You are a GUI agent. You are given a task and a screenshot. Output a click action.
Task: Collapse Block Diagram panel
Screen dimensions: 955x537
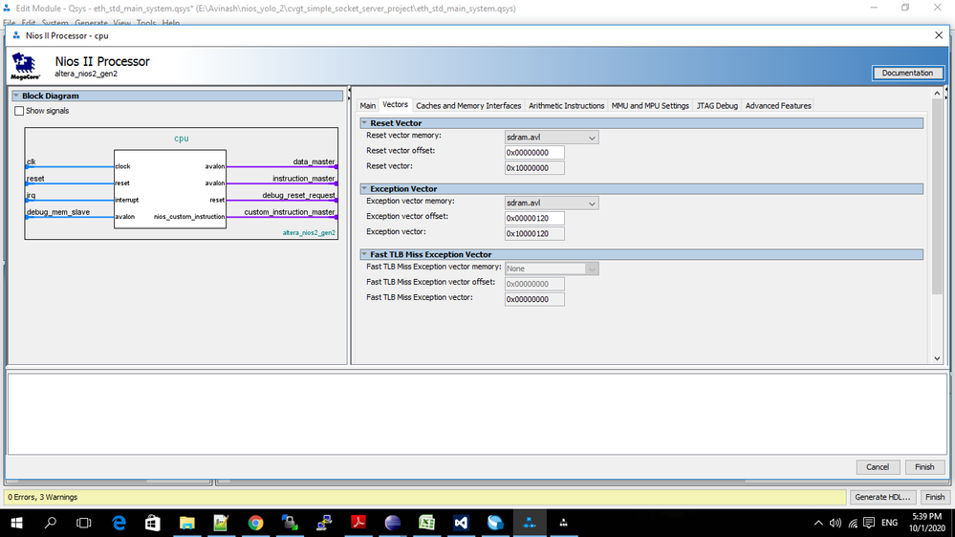click(x=16, y=96)
